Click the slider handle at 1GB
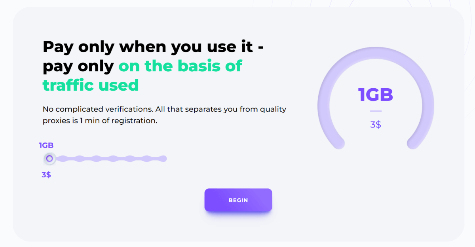The width and height of the screenshot is (475, 247). click(49, 159)
